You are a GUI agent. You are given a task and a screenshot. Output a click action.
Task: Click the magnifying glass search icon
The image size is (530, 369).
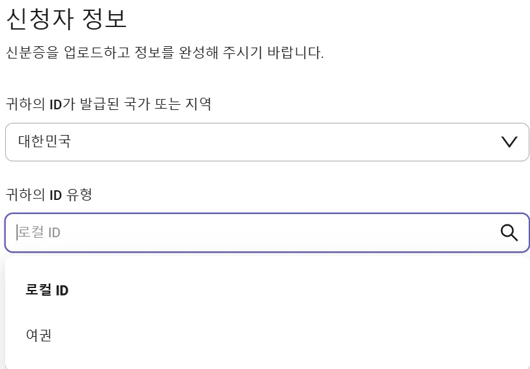[x=509, y=233]
